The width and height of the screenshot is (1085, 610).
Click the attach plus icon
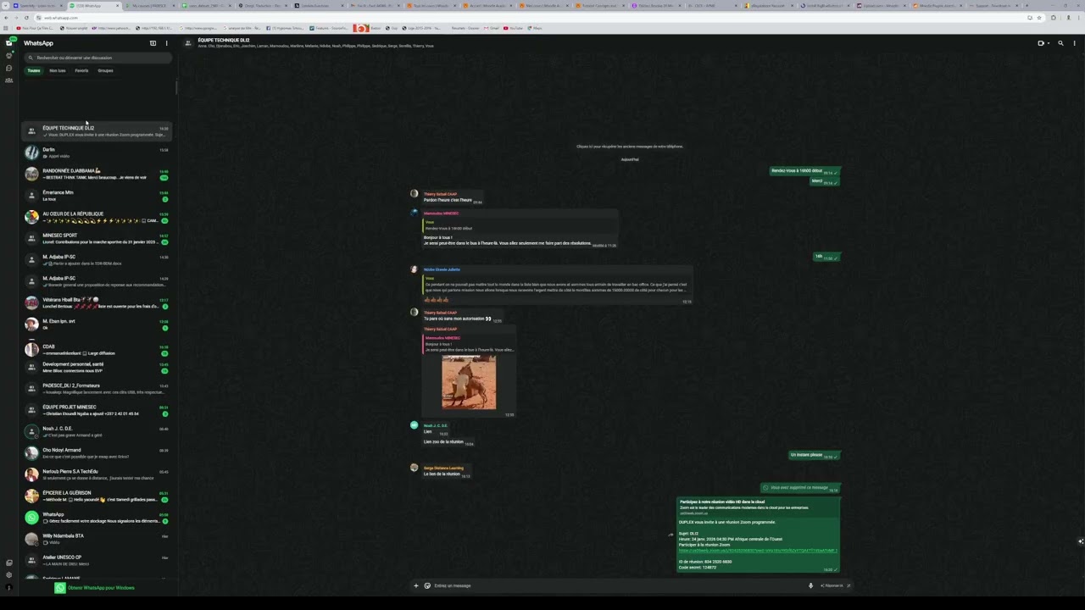click(415, 585)
